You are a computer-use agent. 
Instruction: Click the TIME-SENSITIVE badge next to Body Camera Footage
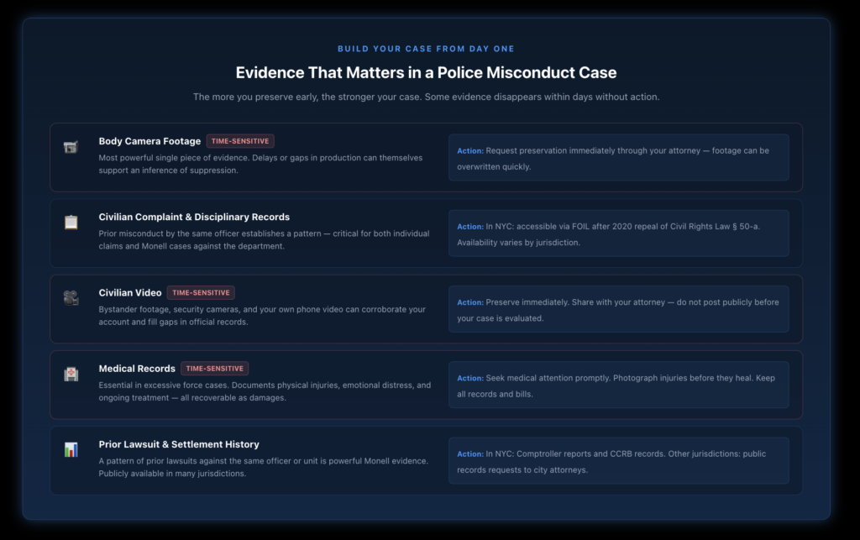[x=240, y=141]
